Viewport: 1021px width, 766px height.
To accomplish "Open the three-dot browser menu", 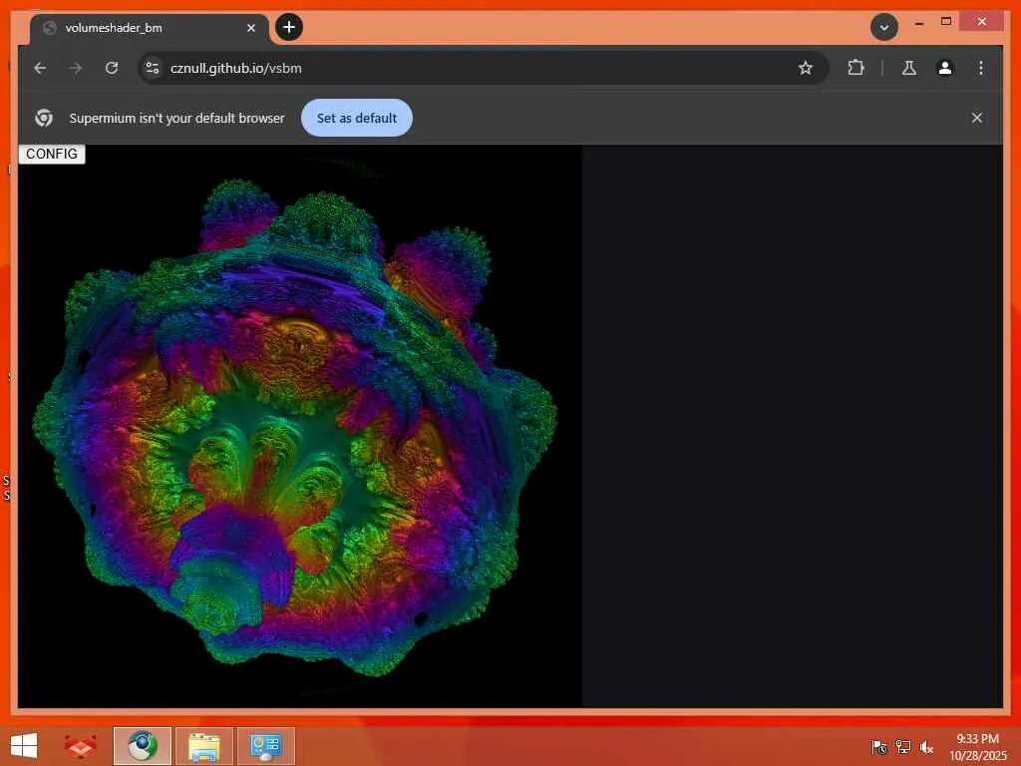I will (x=981, y=68).
